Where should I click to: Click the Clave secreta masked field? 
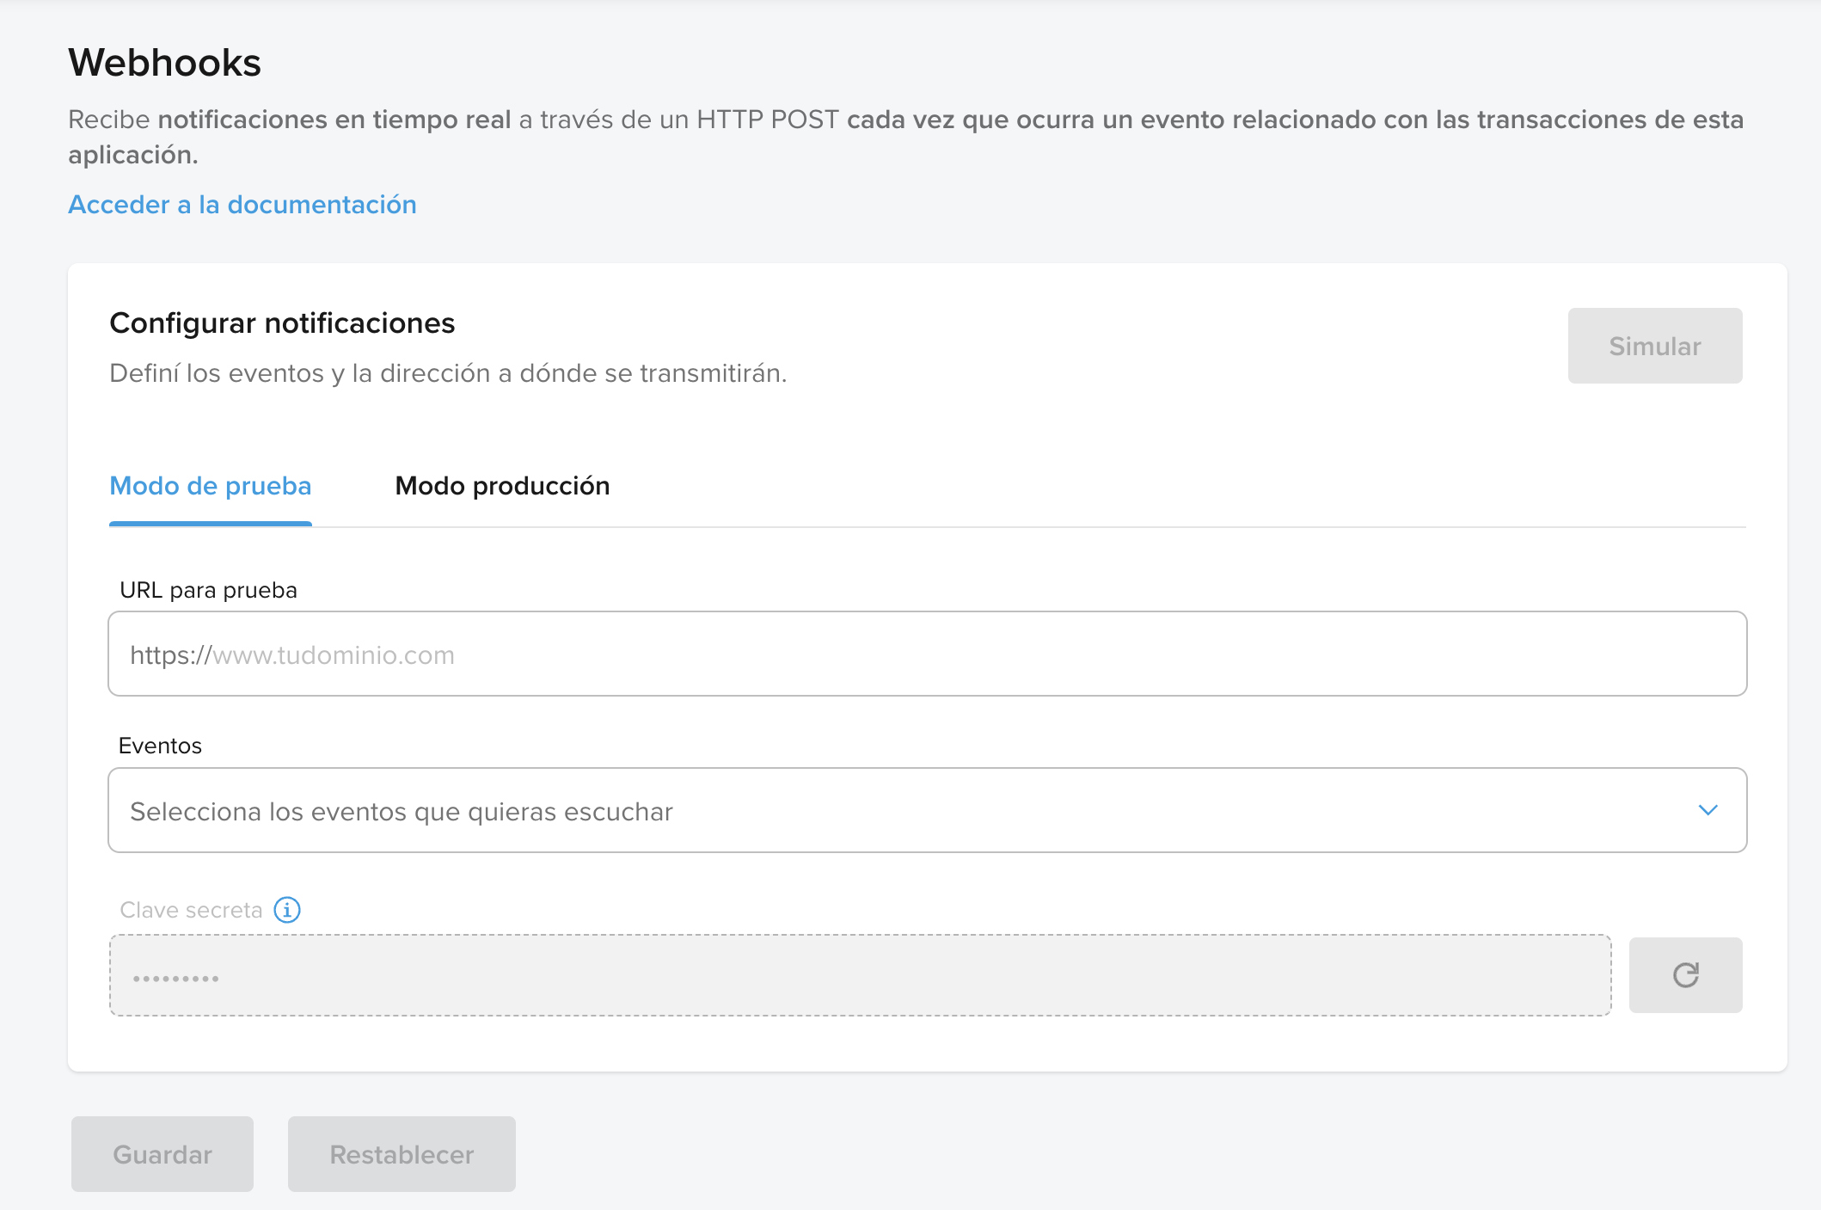pos(860,975)
